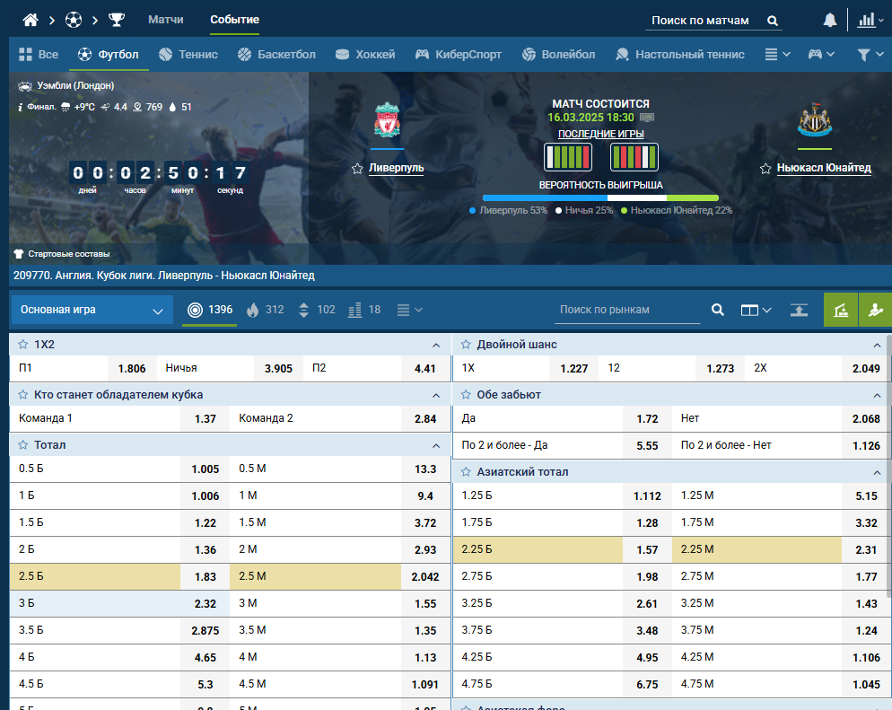Viewport: 892px width, 710px height.
Task: Select the Событие tab
Action: click(x=234, y=20)
